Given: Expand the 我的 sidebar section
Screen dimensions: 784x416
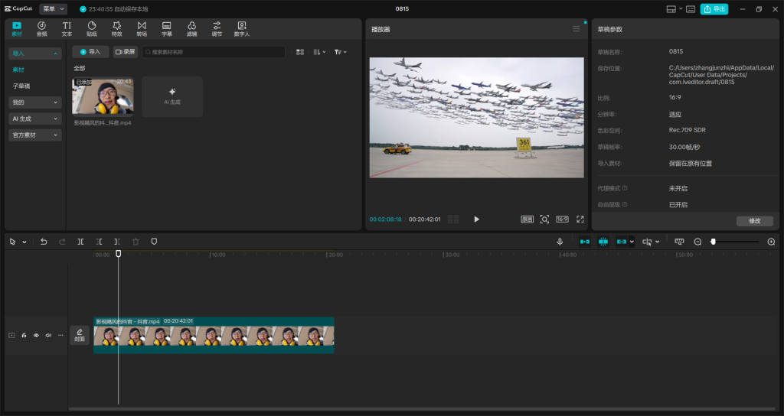Looking at the screenshot, I should [x=35, y=102].
